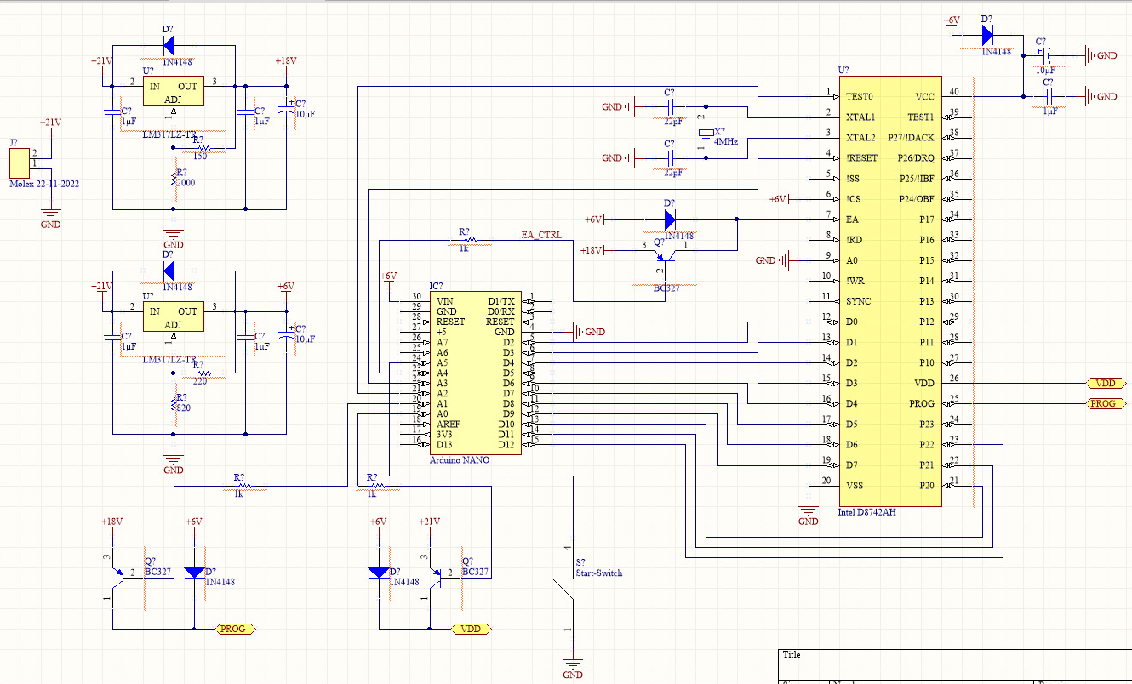The width and height of the screenshot is (1132, 684).
Task: Select the 1N4148 diode feeding Intel VCC
Action: click(987, 35)
